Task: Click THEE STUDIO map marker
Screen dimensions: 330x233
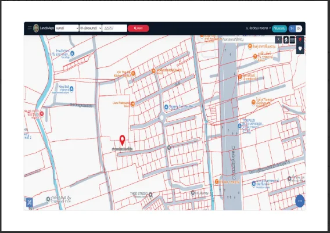Action: [x=150, y=195]
